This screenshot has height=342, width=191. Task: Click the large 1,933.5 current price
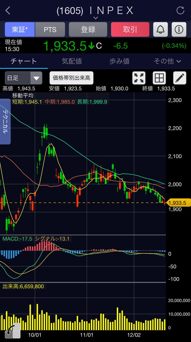(x=64, y=46)
